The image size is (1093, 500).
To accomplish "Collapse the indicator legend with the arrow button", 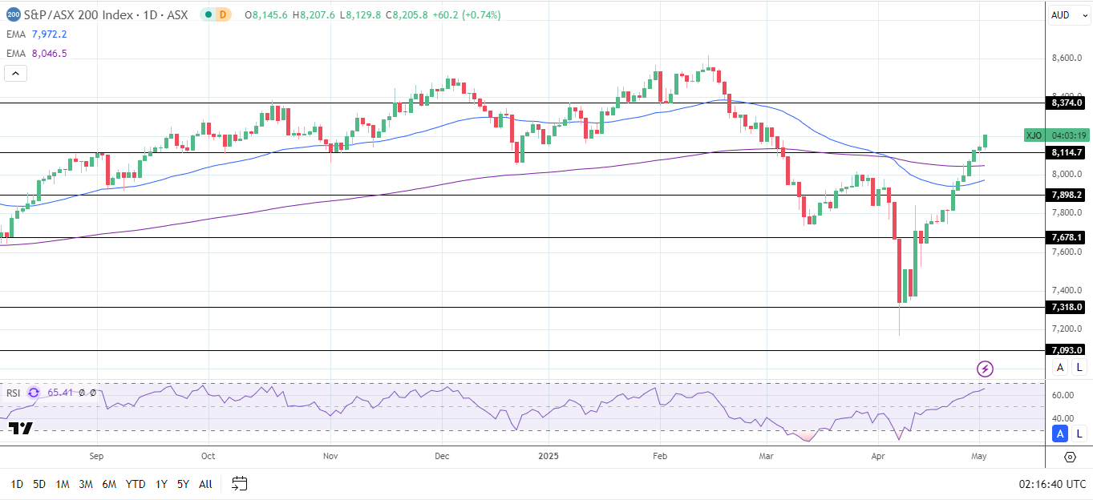I will coord(16,73).
